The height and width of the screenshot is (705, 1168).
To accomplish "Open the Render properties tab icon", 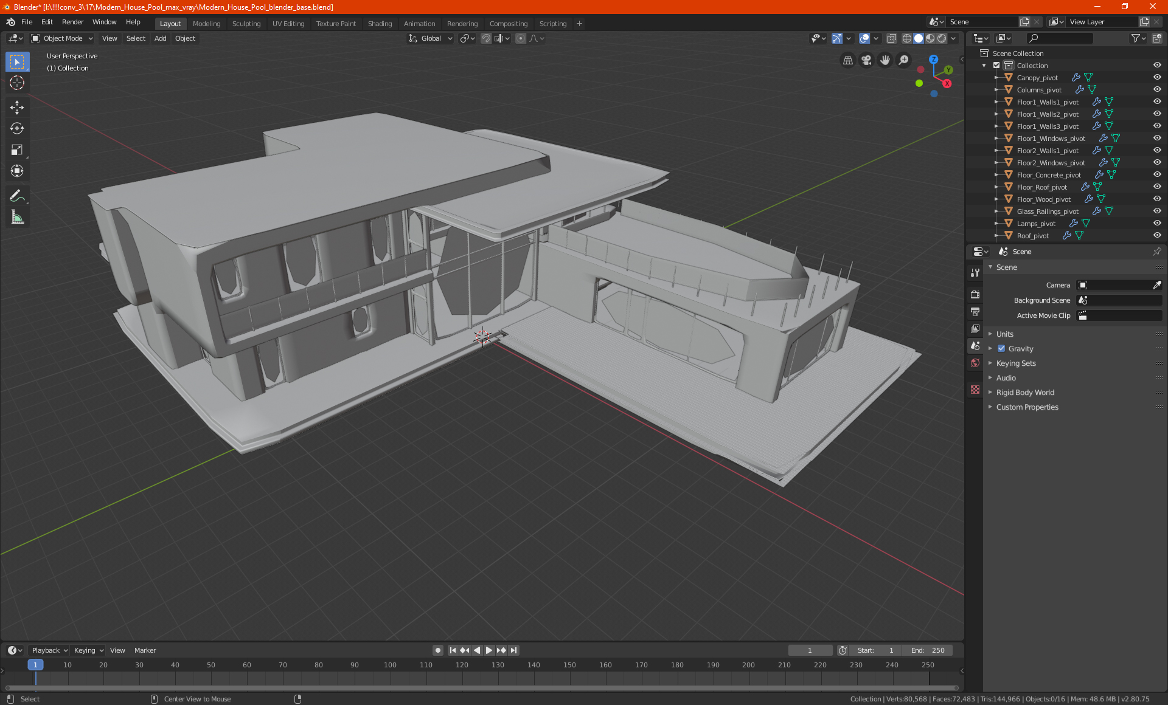I will (975, 294).
